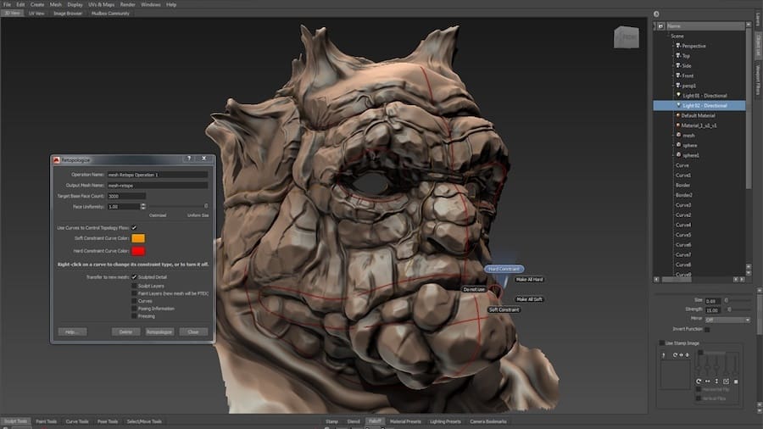Open the Mesh menu

click(55, 4)
